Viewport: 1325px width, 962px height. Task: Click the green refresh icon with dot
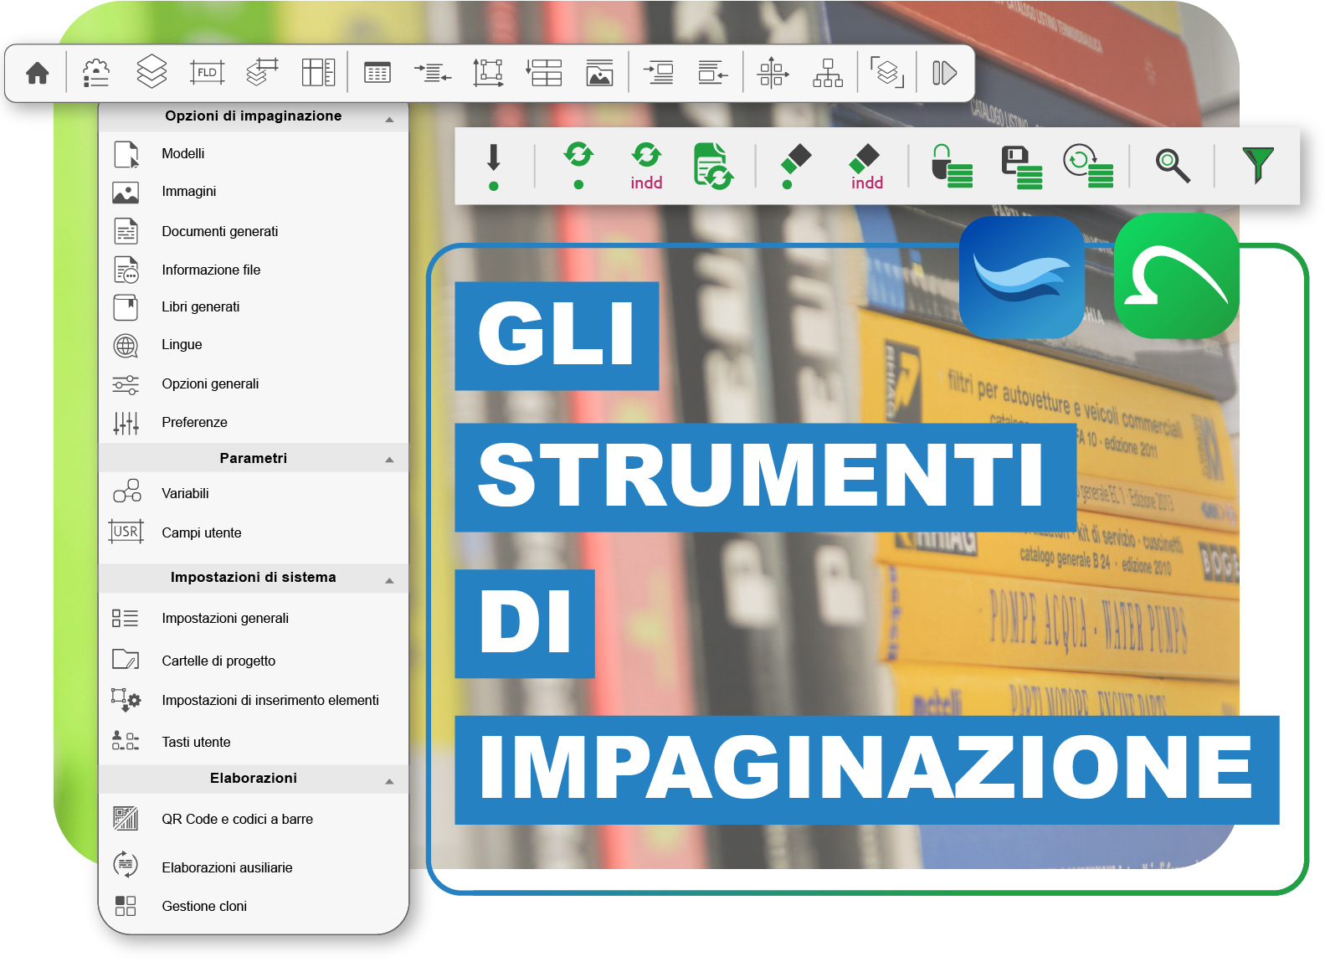(578, 165)
